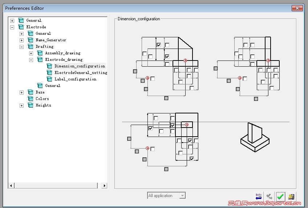Expand the Heights node
The width and height of the screenshot is (308, 208).
click(x=21, y=106)
